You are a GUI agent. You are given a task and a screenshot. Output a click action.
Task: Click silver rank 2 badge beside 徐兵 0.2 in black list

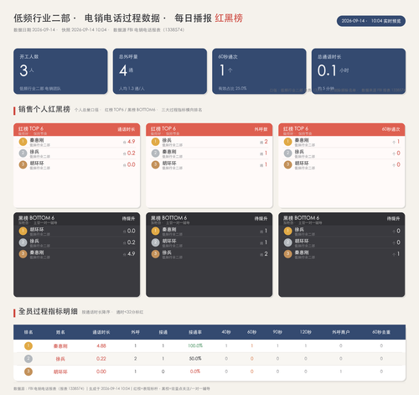coord(23,242)
